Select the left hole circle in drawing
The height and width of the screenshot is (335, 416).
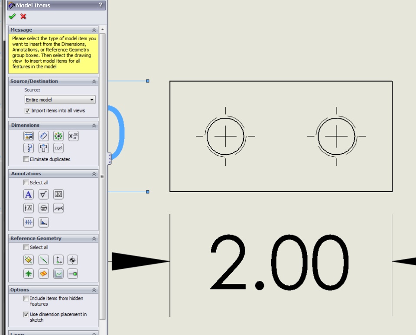pyautogui.click(x=225, y=136)
